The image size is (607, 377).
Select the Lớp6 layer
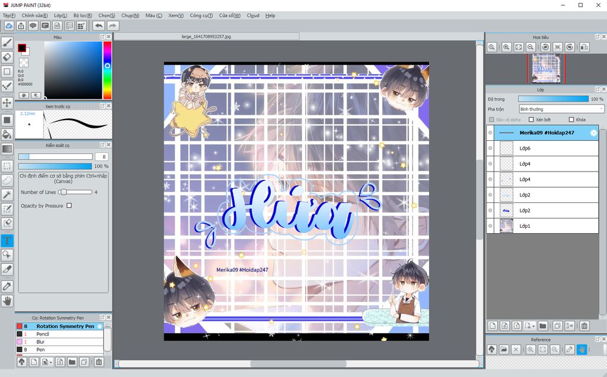point(546,149)
